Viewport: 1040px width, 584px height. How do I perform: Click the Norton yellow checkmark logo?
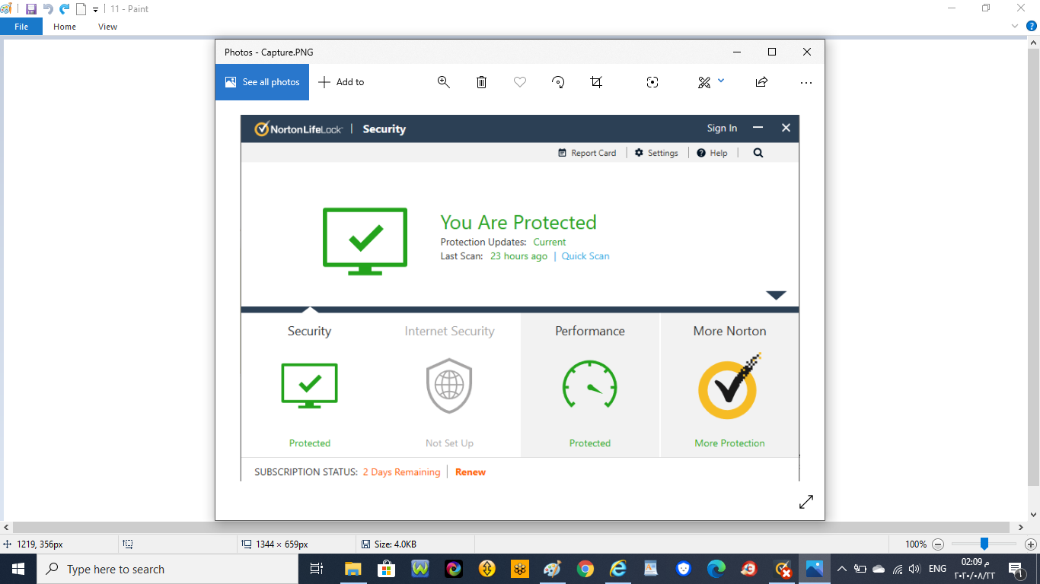(729, 386)
